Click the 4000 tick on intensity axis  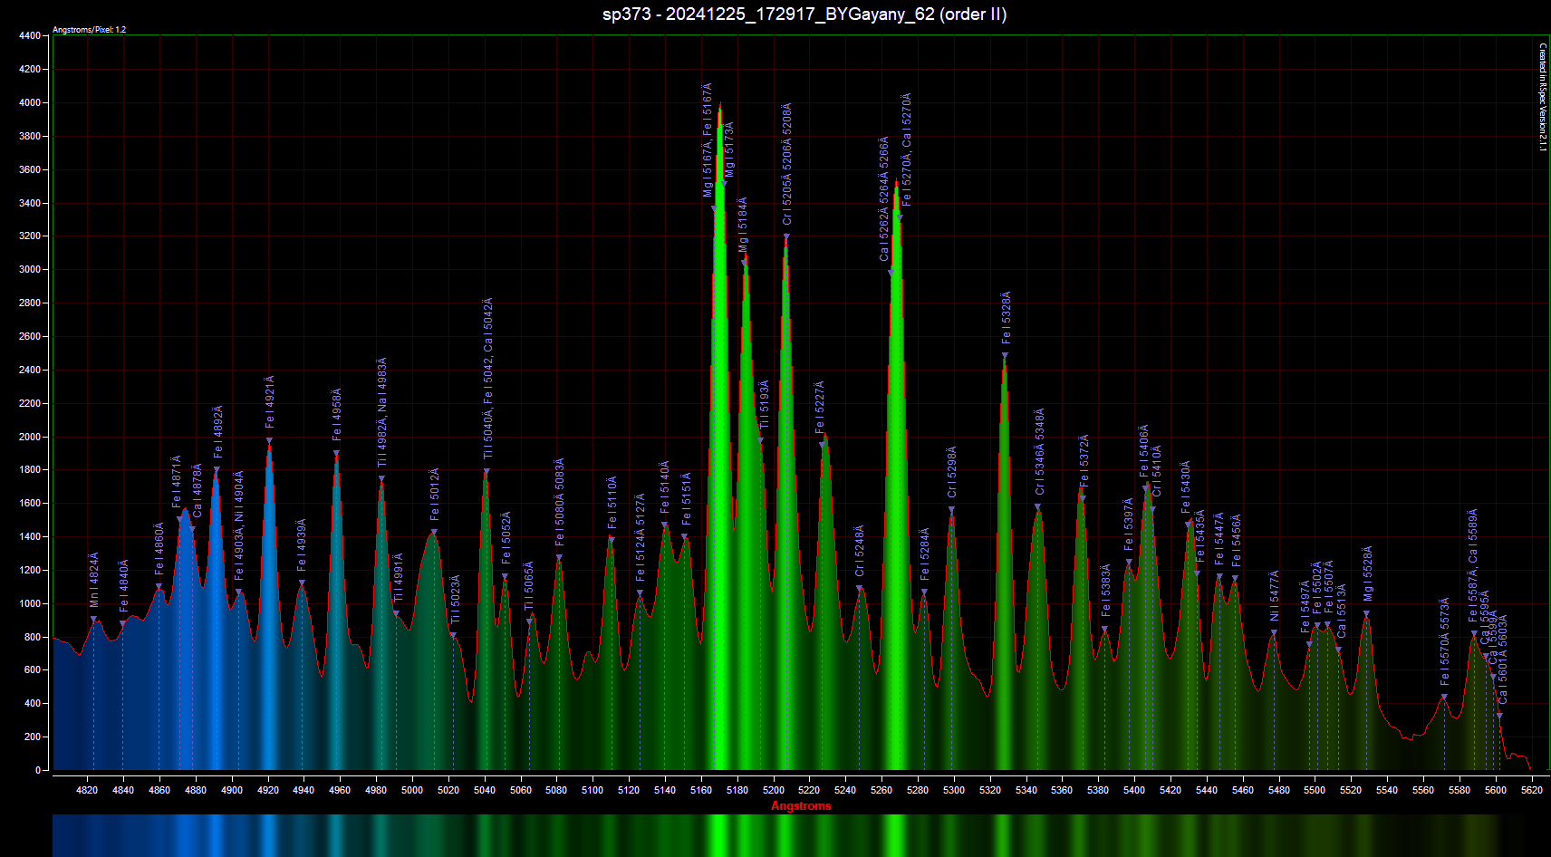point(30,103)
